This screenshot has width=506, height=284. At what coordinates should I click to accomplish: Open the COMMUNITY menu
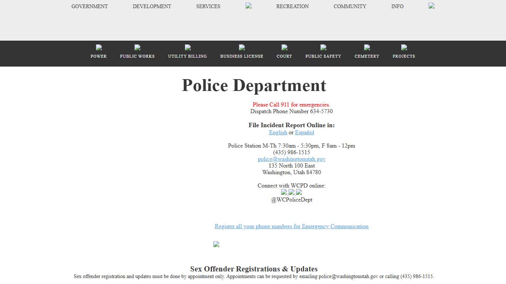pyautogui.click(x=350, y=6)
